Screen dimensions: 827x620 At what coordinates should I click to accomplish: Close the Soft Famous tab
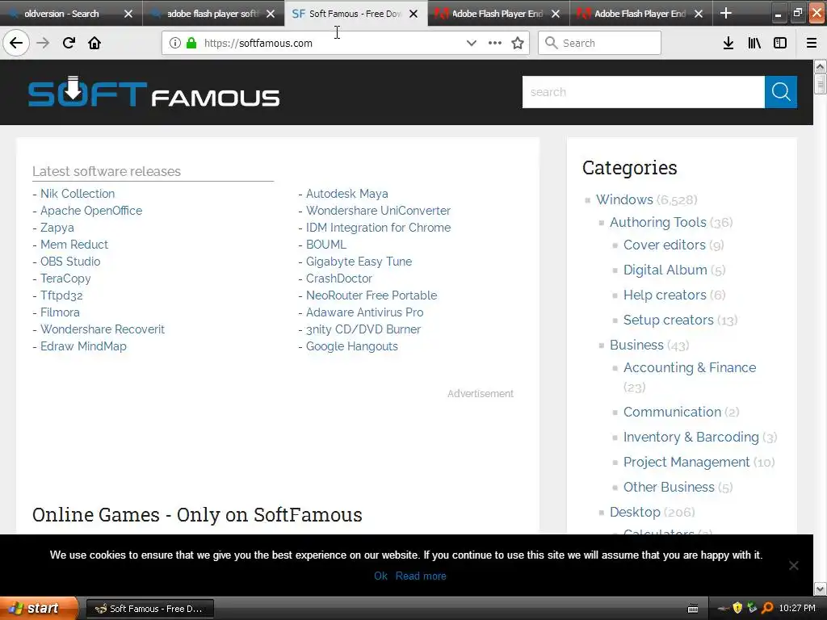(413, 14)
